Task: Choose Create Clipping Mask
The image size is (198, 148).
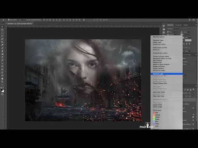Action: 160,83
